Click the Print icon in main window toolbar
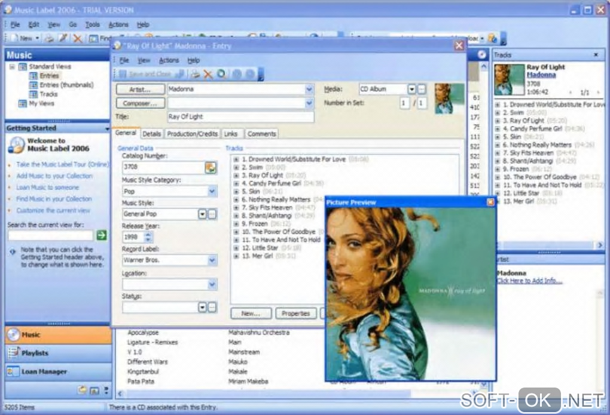 coord(49,38)
